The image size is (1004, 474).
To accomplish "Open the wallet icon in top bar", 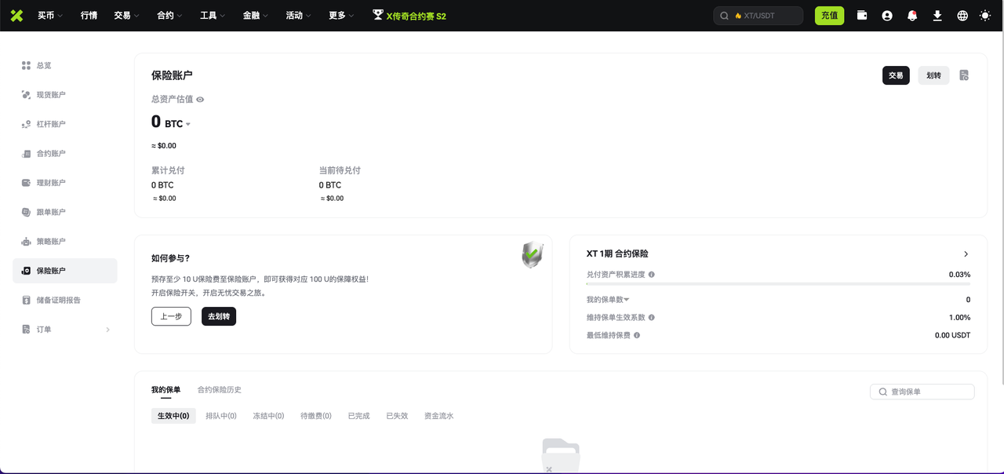I will 862,16.
